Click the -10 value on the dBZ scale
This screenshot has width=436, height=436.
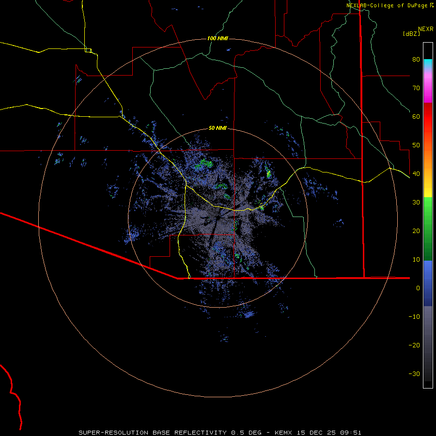[x=414, y=317]
